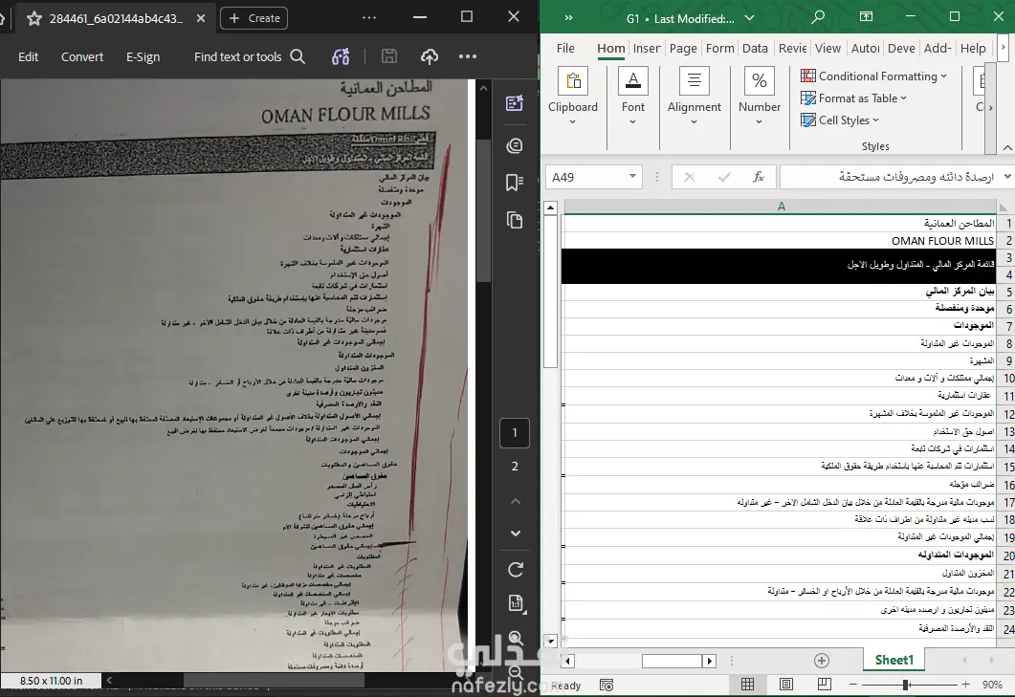Switch to Normal view in Excel
This screenshot has height=697, width=1015.
click(x=747, y=684)
